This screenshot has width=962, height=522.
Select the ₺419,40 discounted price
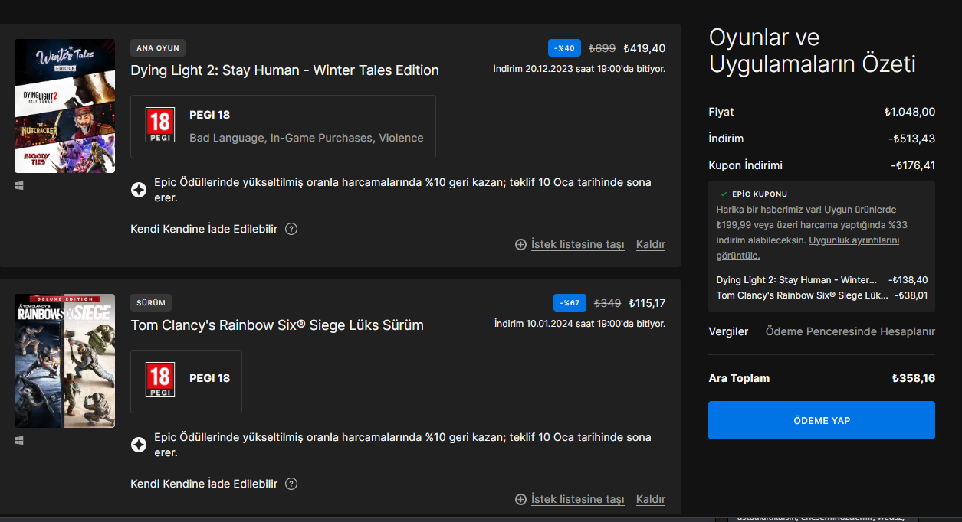tap(645, 48)
